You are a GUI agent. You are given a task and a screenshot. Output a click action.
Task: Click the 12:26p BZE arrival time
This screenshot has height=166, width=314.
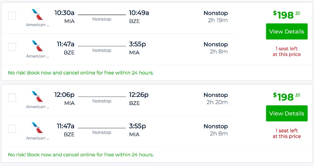click(139, 95)
